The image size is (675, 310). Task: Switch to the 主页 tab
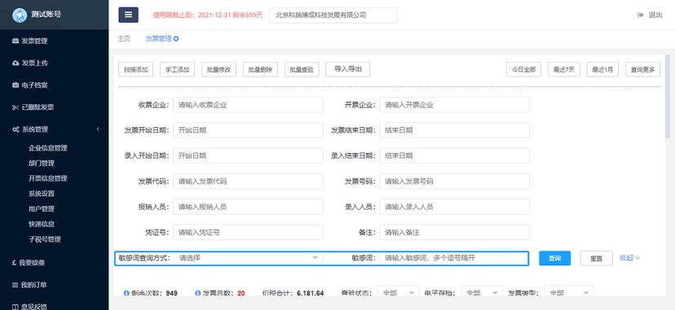point(124,38)
